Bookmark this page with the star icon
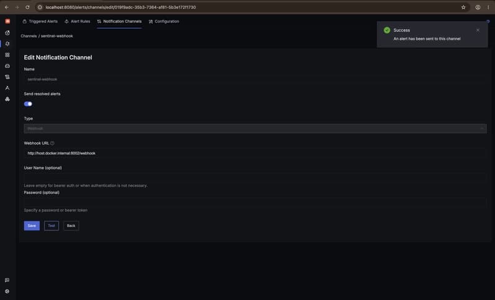Screen dimensions: 495x300 (463, 7)
